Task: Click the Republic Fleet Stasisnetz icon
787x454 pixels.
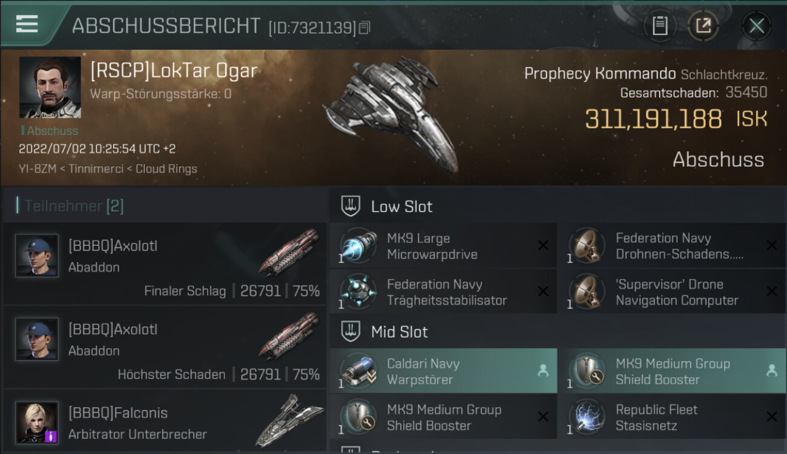Action: point(587,418)
